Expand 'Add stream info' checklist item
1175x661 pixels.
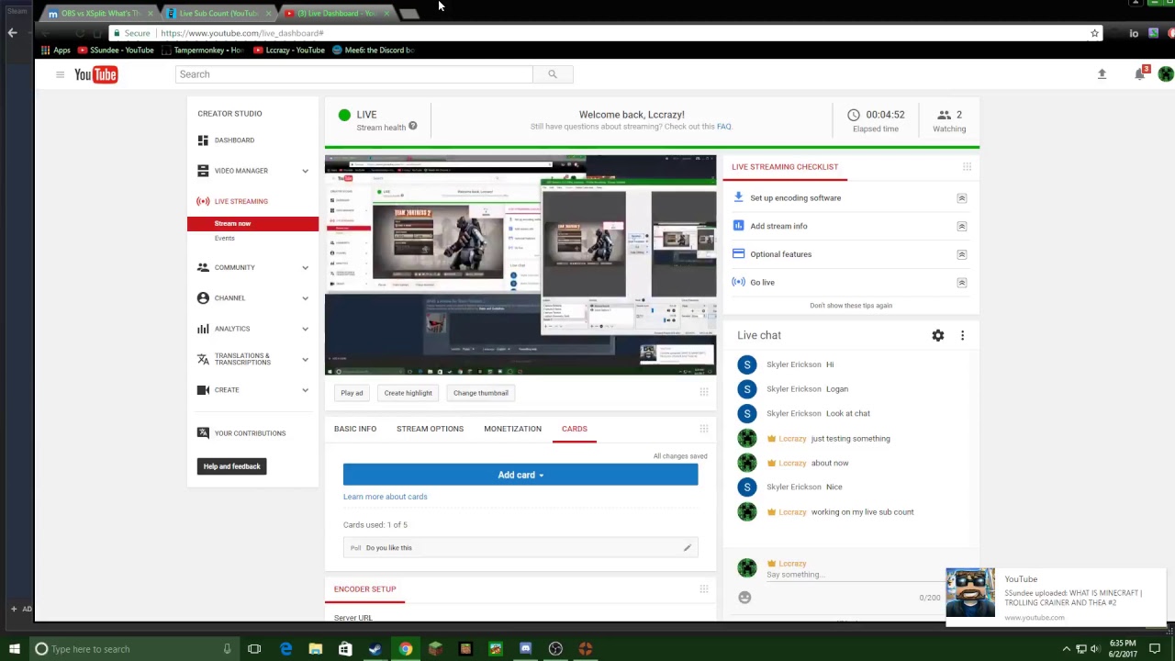962,226
